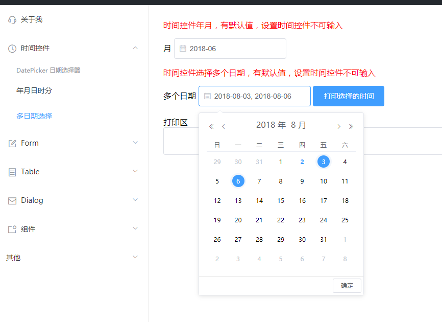The height and width of the screenshot is (322, 442).
Task: Select the greyed July 29 date
Action: pyautogui.click(x=217, y=162)
